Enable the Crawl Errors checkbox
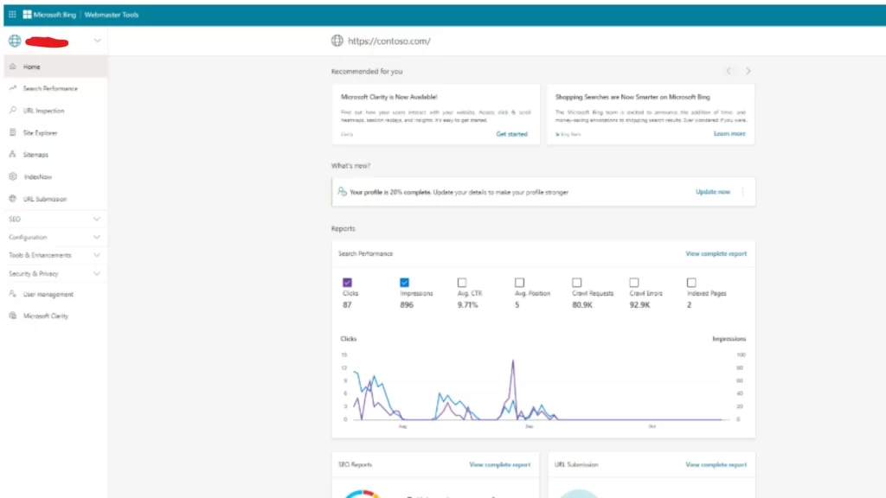 coord(634,283)
